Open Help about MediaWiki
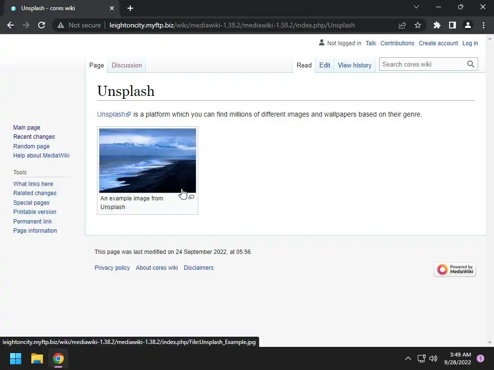Image resolution: width=494 pixels, height=370 pixels. [41, 156]
